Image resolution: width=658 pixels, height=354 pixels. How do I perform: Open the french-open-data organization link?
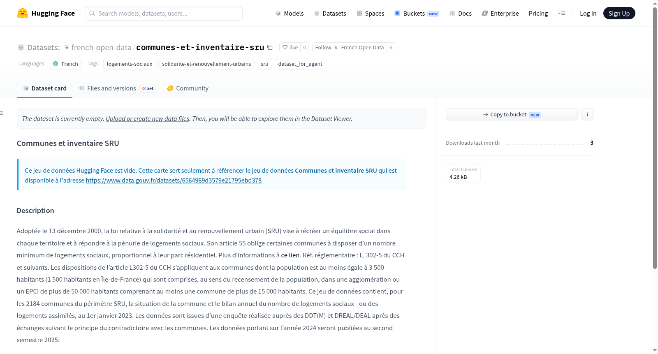(101, 47)
